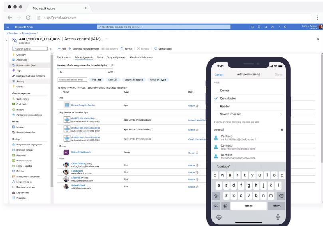The image size is (323, 226).
Task: Open the Role : All filter
Action: coord(113,80)
